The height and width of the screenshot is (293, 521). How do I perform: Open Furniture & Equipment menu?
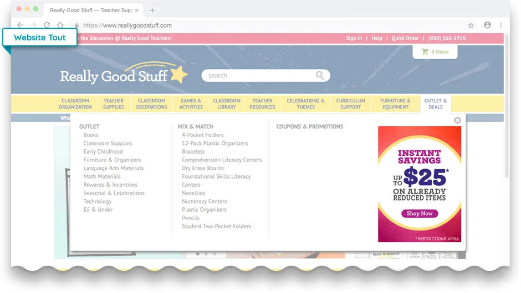(x=395, y=104)
